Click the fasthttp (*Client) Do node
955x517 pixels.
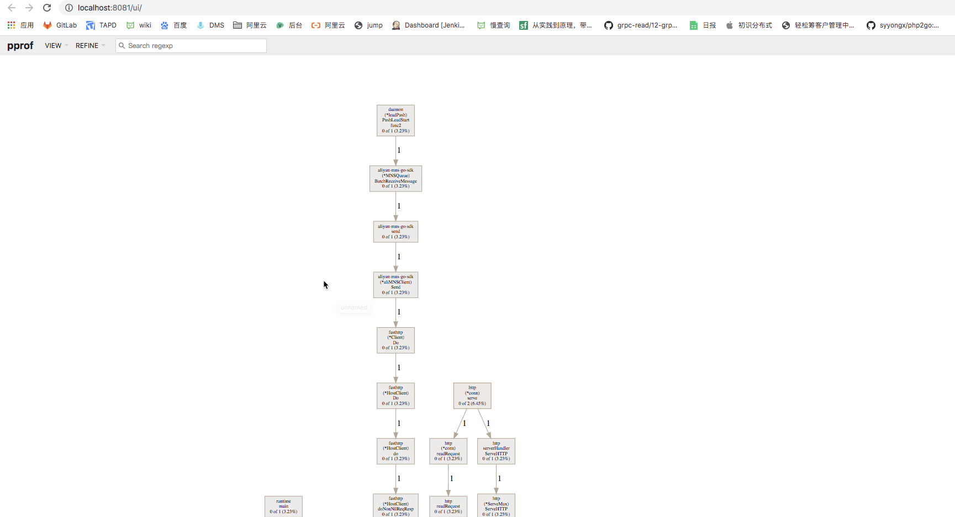click(395, 340)
